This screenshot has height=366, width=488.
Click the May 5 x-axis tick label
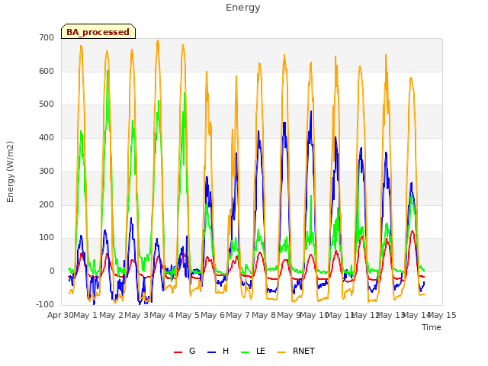[188, 315]
